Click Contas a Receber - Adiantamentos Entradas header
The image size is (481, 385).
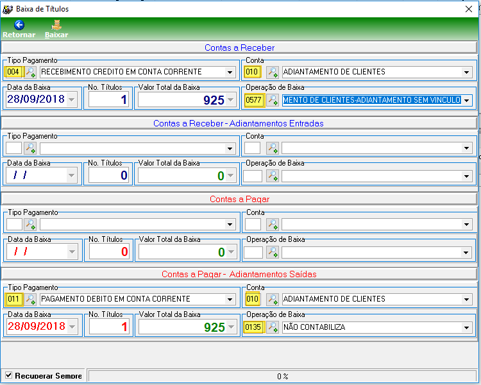pyautogui.click(x=239, y=123)
